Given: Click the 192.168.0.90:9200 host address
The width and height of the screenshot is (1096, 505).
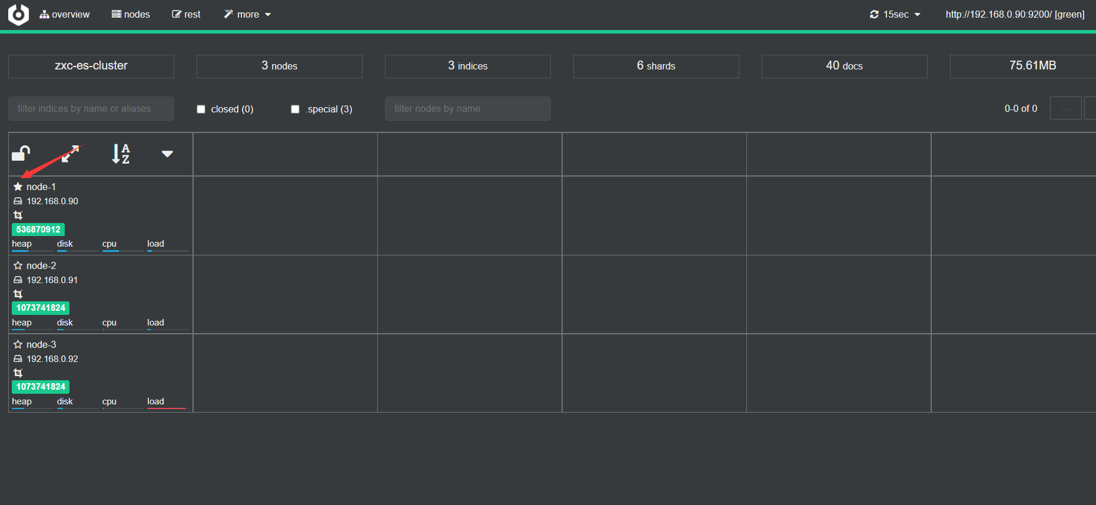Looking at the screenshot, I should point(1015,14).
